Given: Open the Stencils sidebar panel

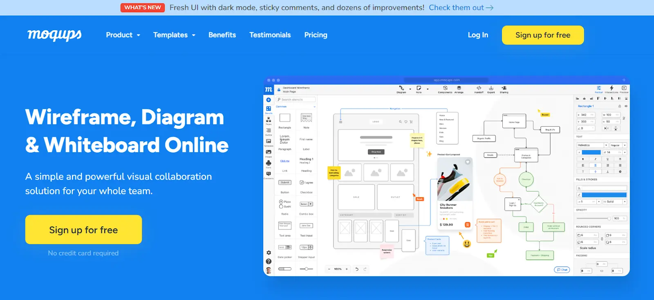Looking at the screenshot, I should point(269,110).
